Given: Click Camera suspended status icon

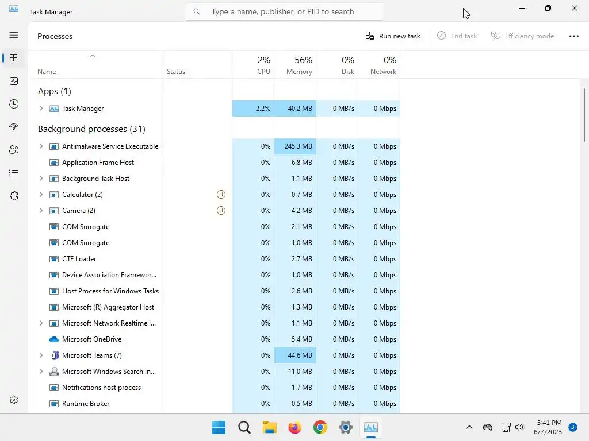Looking at the screenshot, I should click(221, 211).
